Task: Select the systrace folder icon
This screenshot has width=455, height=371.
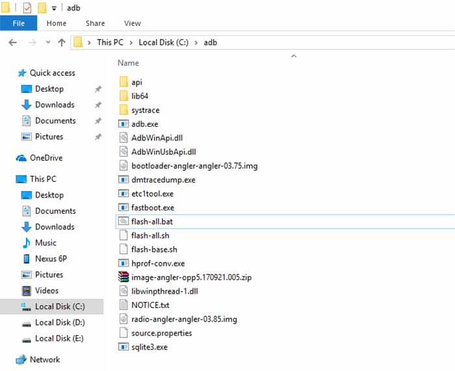Action: (x=123, y=110)
